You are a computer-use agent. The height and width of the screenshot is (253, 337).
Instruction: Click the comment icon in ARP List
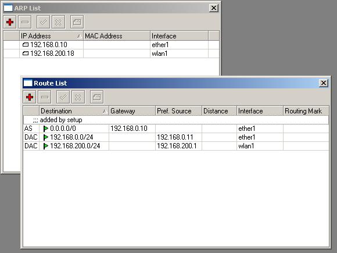[77, 22]
